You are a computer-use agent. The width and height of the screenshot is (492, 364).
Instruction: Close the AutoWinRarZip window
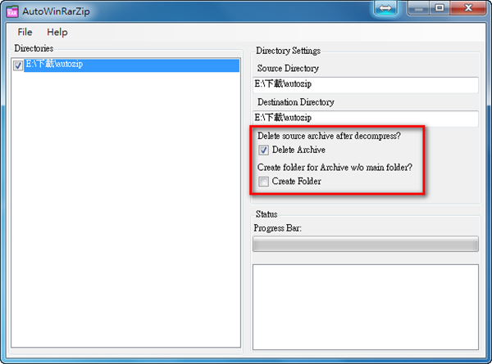[468, 8]
